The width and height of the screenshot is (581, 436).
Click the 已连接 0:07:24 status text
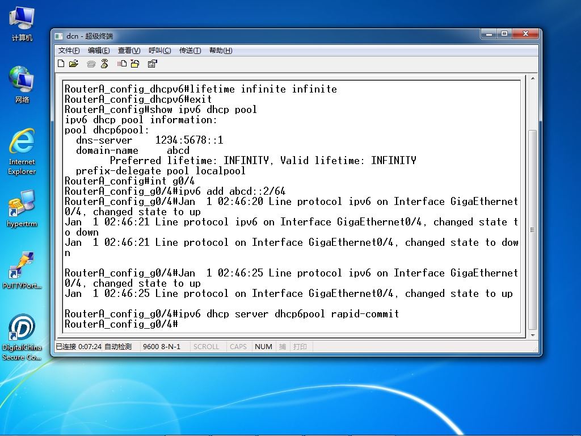click(78, 347)
